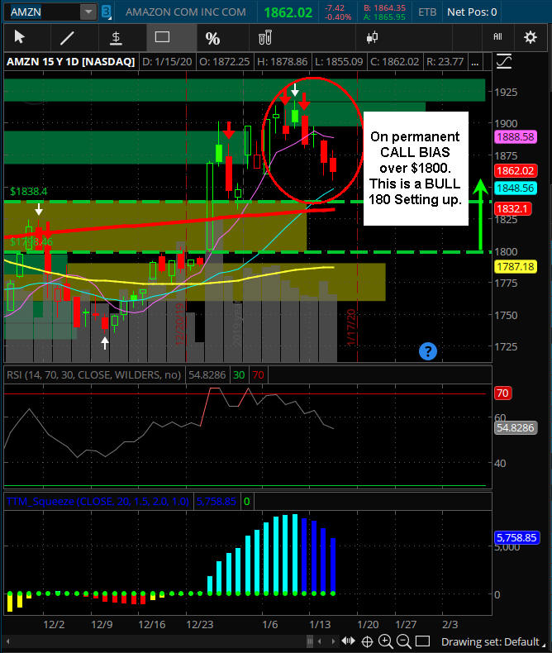552x653 pixels.
Task: Click the RSI study title label
Action: tap(93, 374)
